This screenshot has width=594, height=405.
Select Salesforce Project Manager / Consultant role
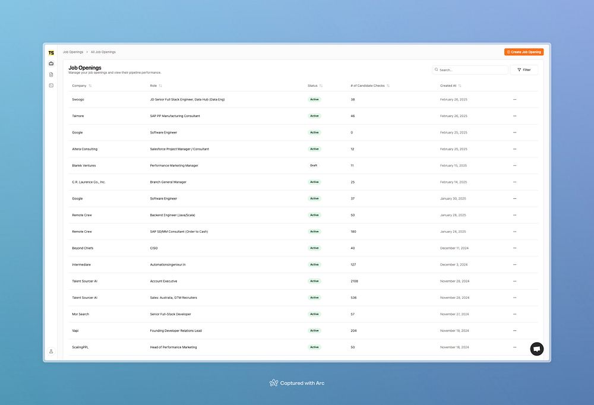click(x=179, y=149)
